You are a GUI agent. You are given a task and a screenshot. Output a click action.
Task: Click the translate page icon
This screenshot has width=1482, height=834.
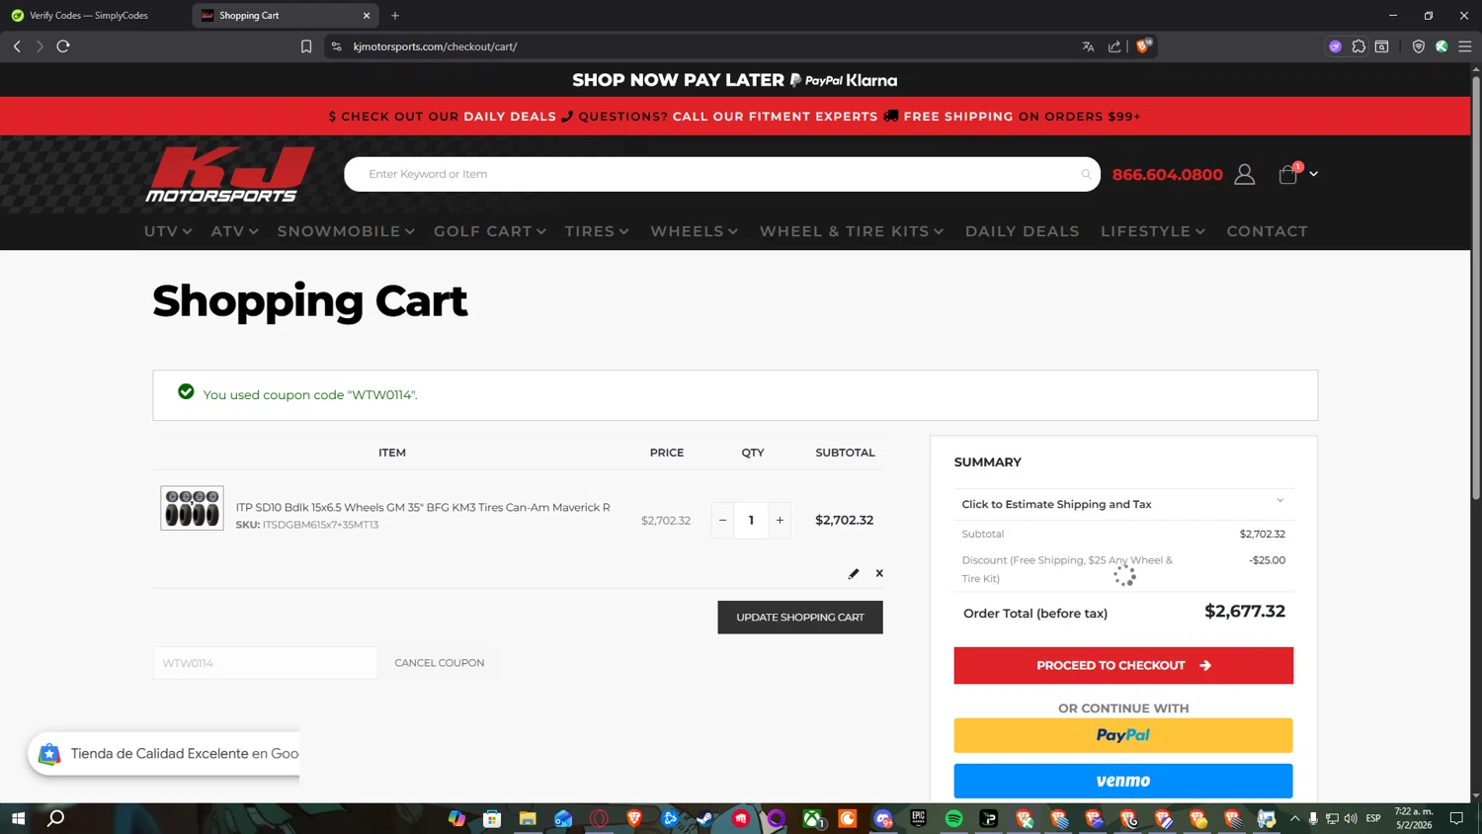[x=1088, y=46]
